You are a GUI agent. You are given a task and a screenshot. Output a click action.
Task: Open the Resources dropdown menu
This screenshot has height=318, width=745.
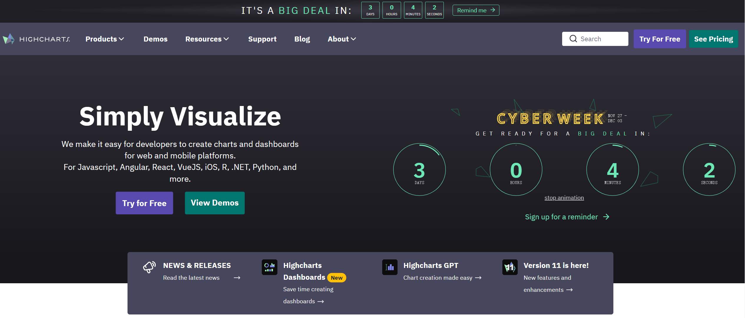coord(207,39)
